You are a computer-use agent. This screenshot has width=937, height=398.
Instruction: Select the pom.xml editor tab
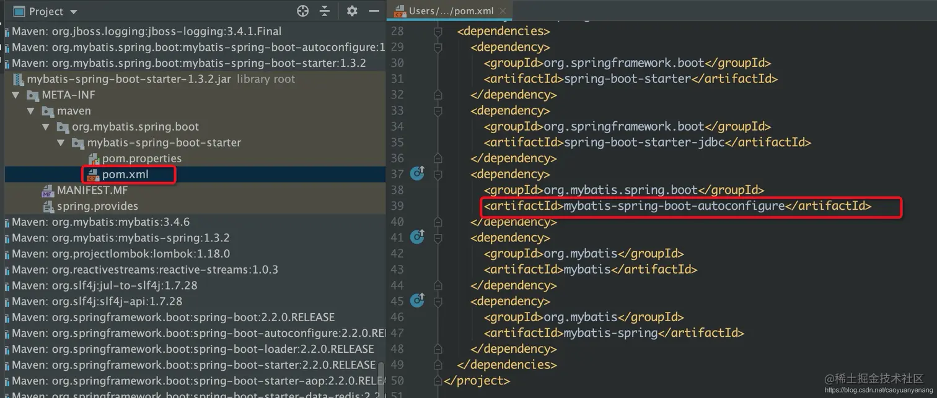(451, 11)
